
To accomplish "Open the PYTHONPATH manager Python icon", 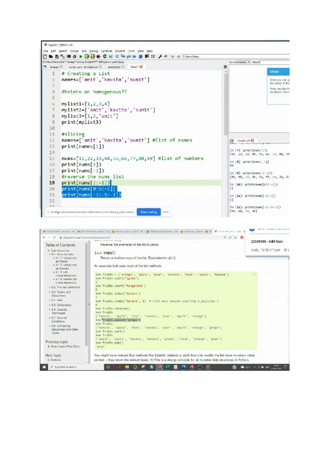I will click(166, 57).
